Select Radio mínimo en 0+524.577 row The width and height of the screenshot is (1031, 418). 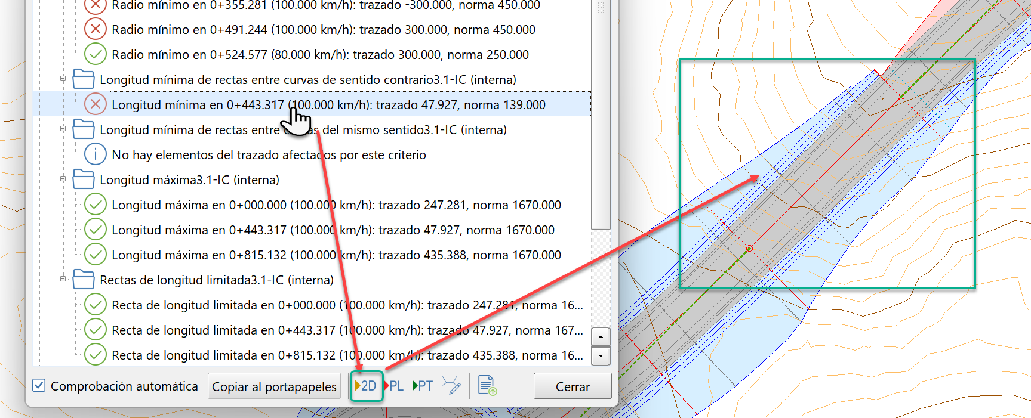click(x=320, y=54)
